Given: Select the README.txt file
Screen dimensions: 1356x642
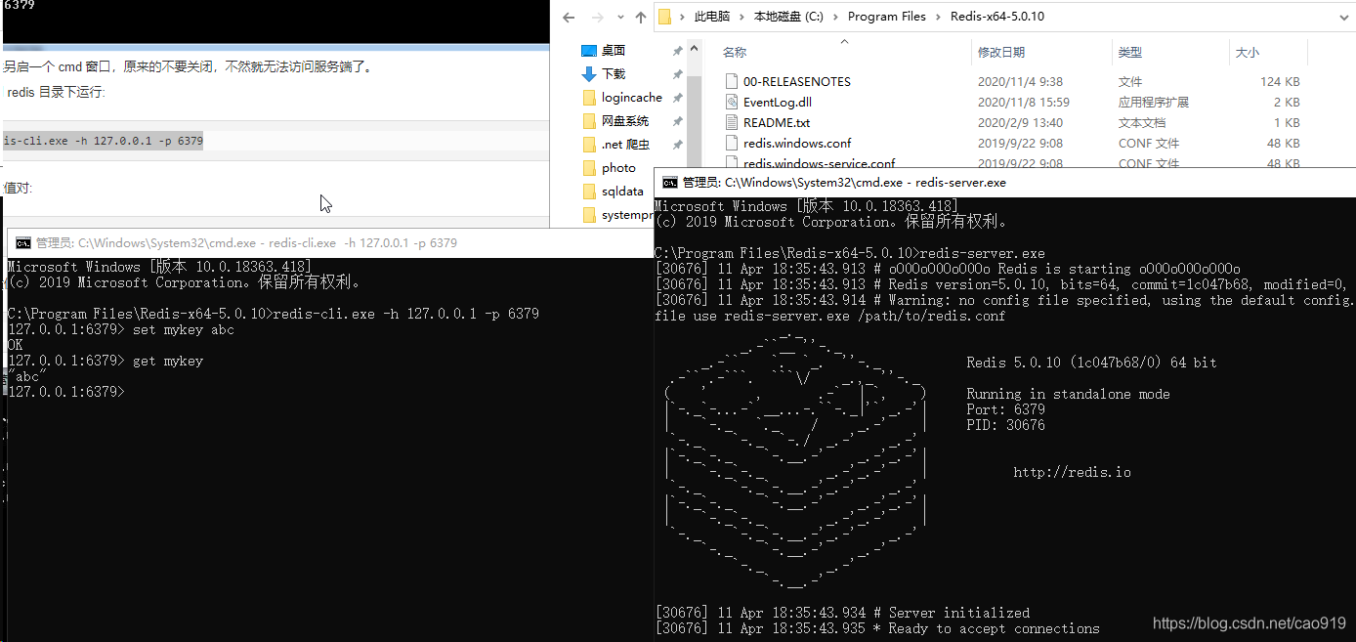Looking at the screenshot, I should point(777,123).
